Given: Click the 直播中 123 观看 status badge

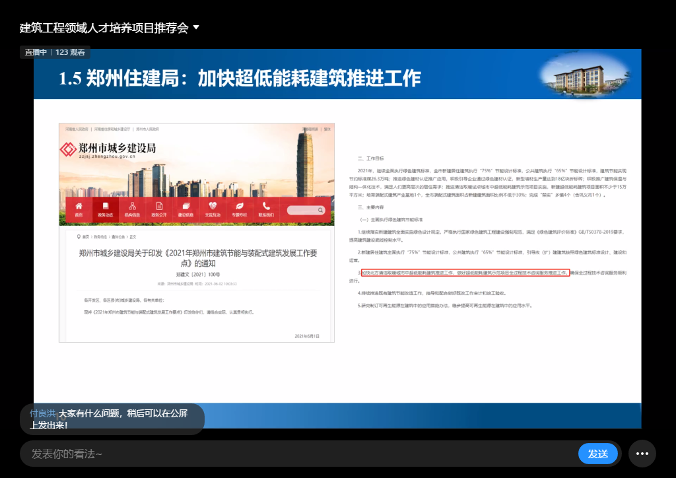Looking at the screenshot, I should [55, 52].
